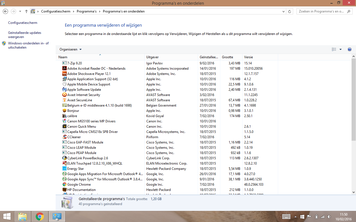Image resolution: width=356 pixels, height=222 pixels.
Task: Click the Programma's breadcrumb segment
Action: [x=86, y=11]
